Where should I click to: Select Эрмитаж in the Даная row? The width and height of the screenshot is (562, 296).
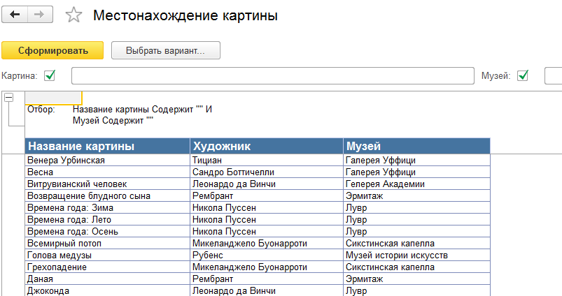pyautogui.click(x=417, y=279)
